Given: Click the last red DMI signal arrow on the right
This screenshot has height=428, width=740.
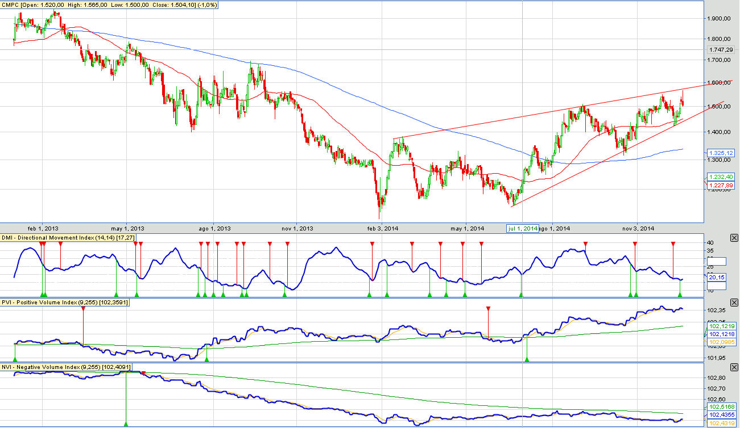Looking at the screenshot, I should click(x=673, y=244).
